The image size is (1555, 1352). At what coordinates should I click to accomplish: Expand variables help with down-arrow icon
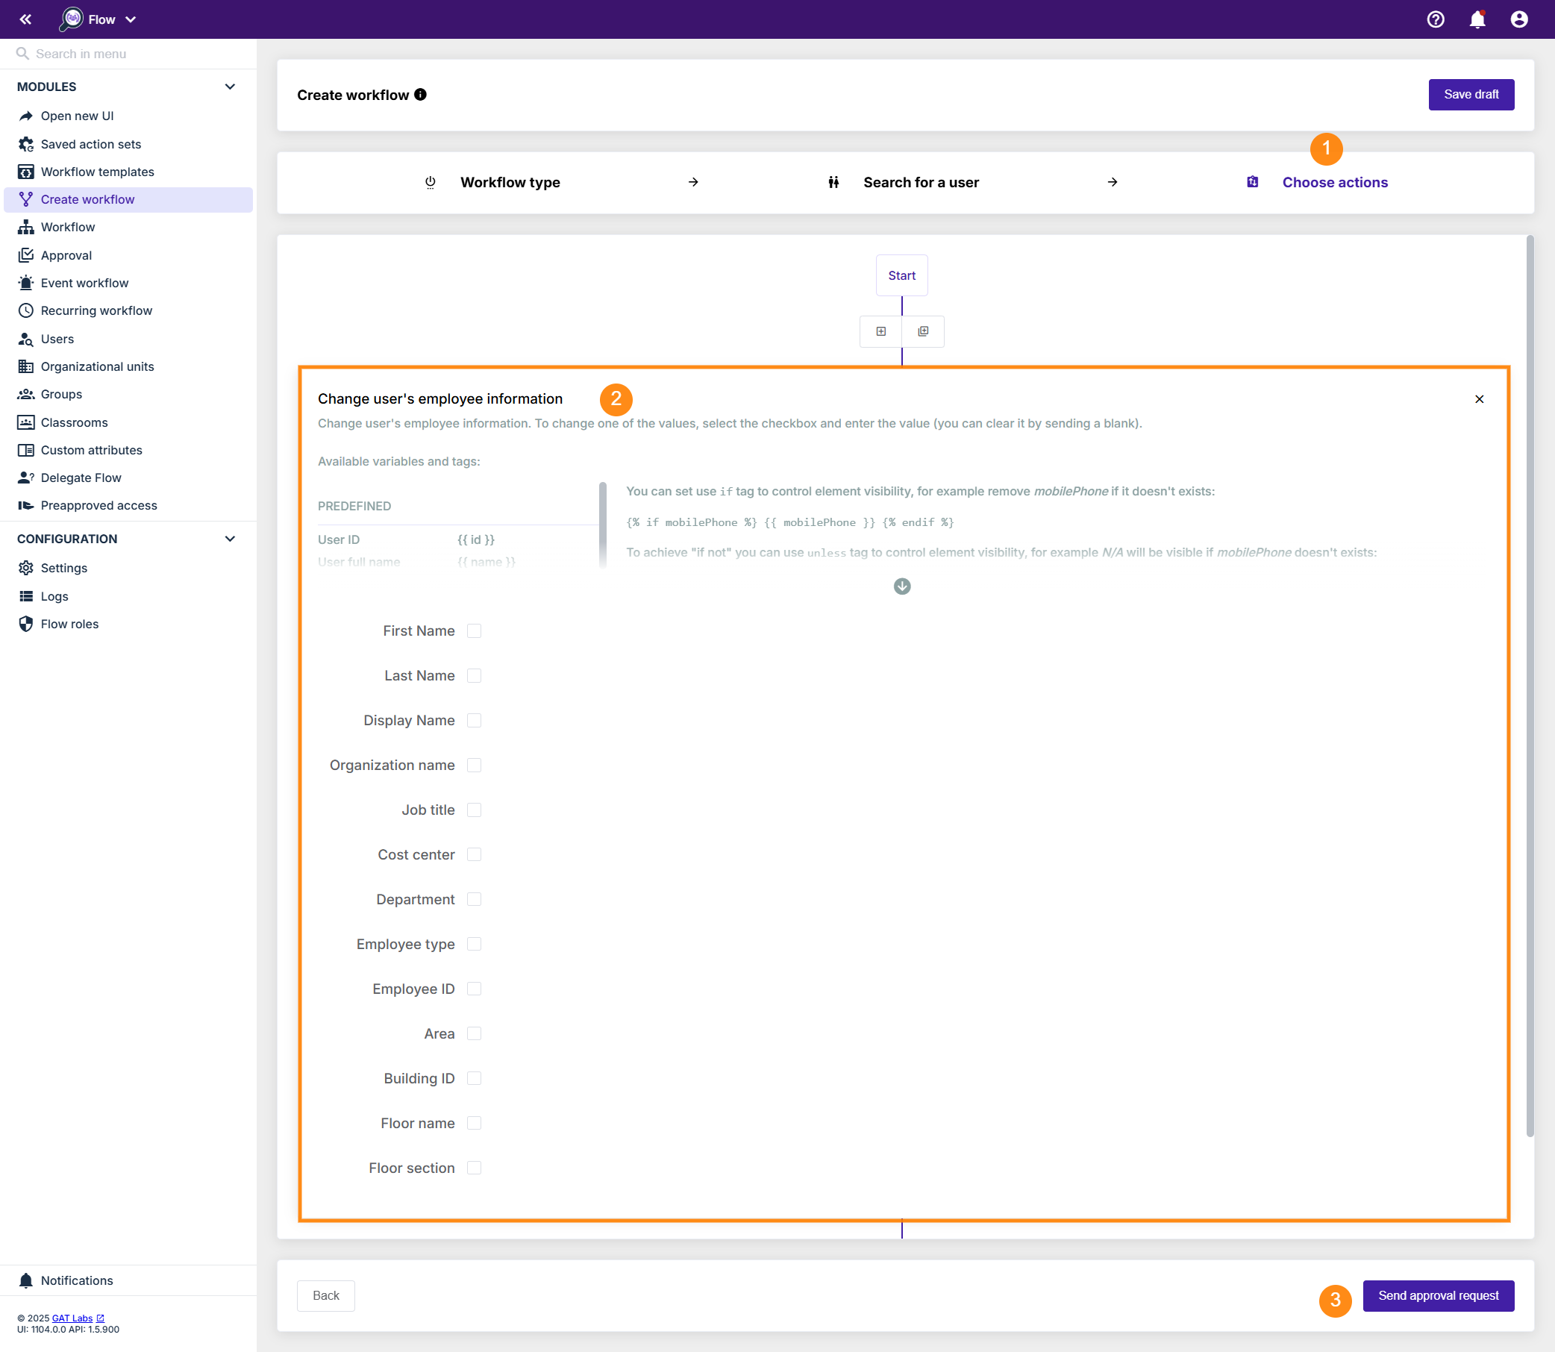click(x=901, y=586)
